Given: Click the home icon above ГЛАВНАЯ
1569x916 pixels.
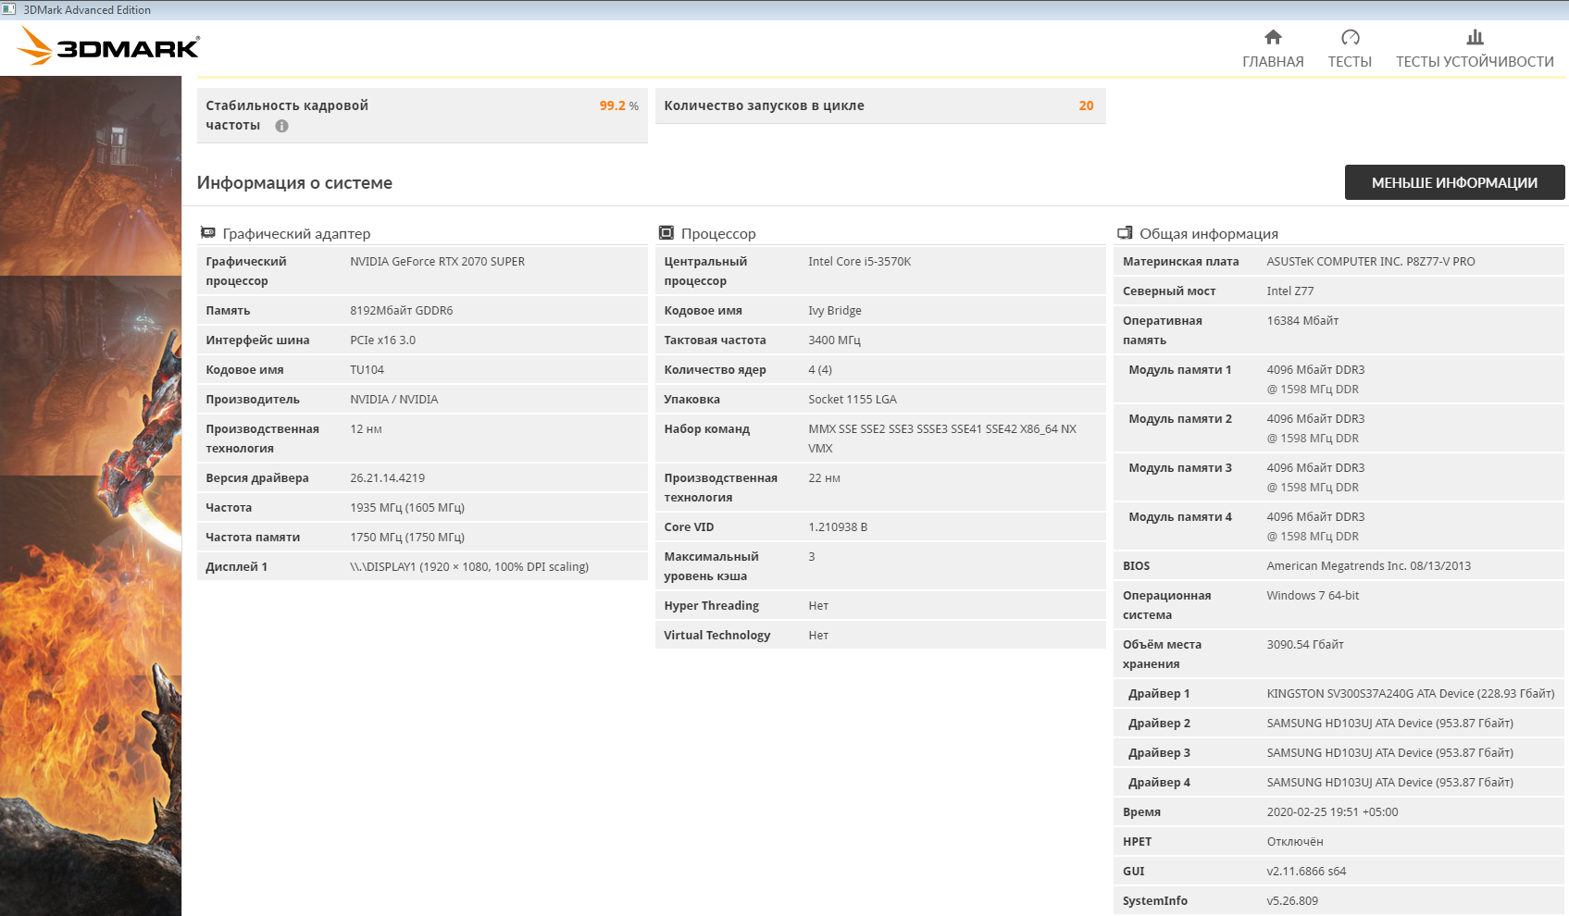Looking at the screenshot, I should pos(1273,37).
